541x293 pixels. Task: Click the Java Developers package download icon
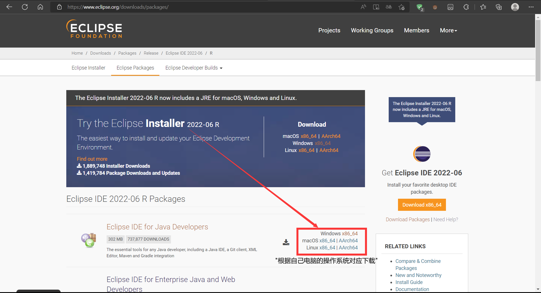pyautogui.click(x=286, y=242)
